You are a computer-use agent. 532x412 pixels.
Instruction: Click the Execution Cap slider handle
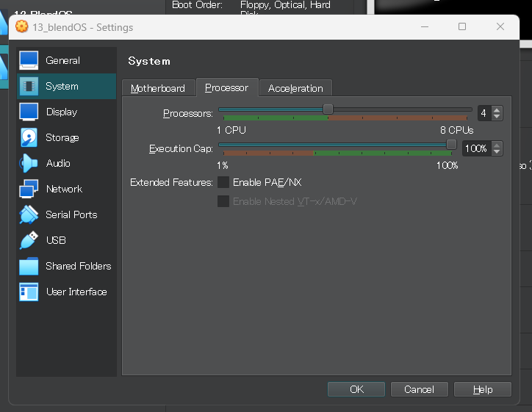[x=451, y=145]
